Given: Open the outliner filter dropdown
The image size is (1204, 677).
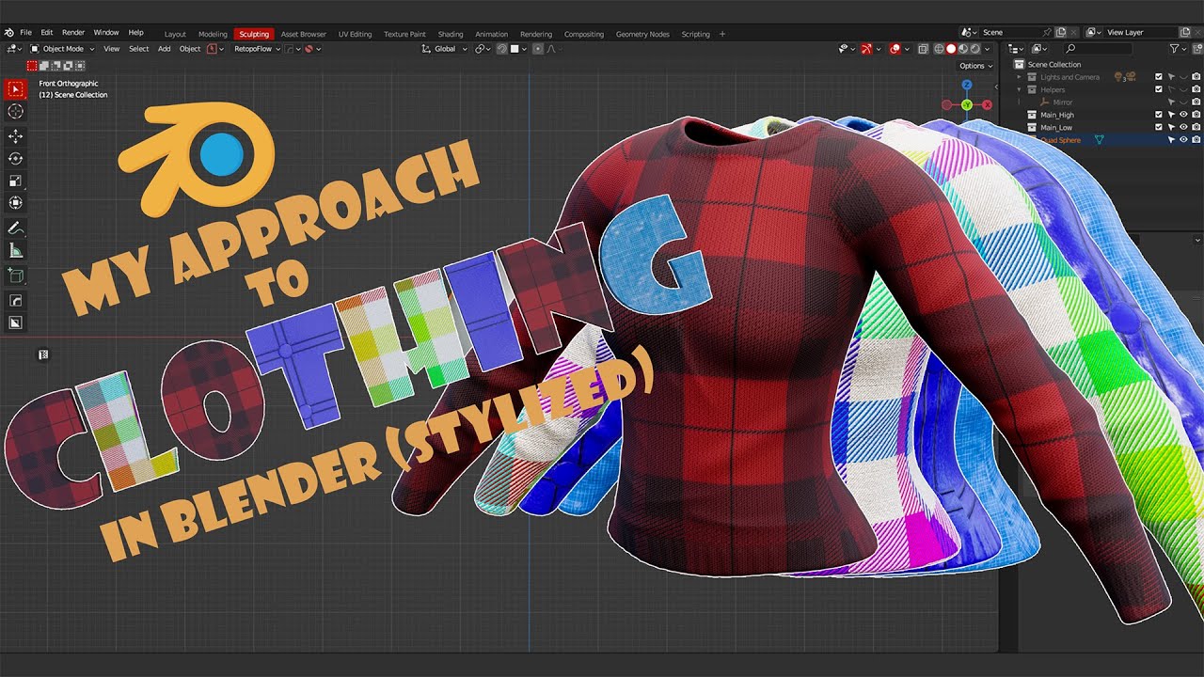Looking at the screenshot, I should pyautogui.click(x=1178, y=49).
